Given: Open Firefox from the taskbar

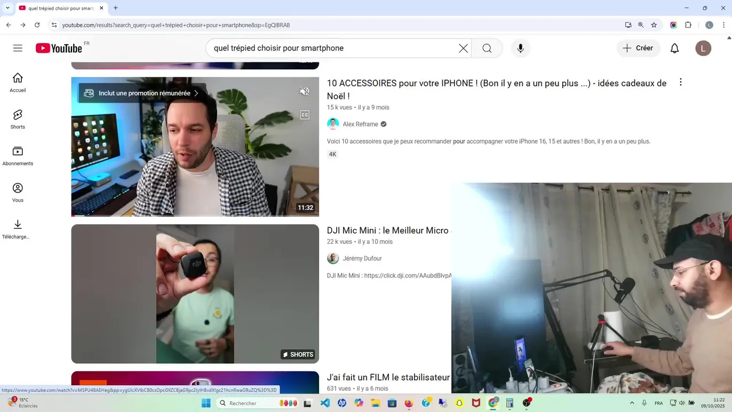Looking at the screenshot, I should tap(408, 403).
